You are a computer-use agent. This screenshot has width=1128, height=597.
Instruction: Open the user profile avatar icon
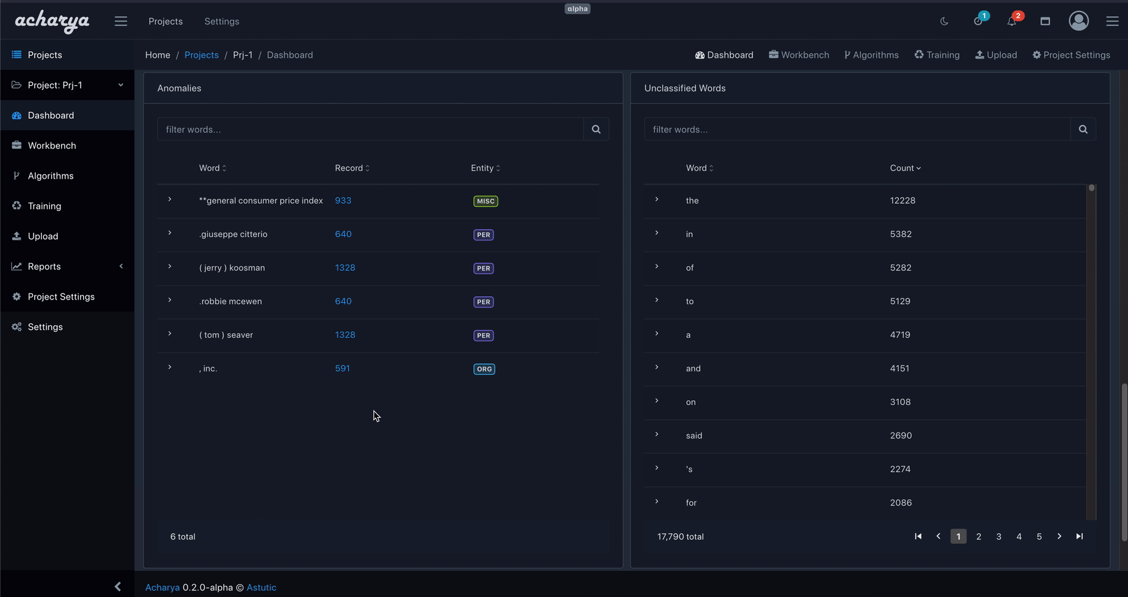[1078, 21]
